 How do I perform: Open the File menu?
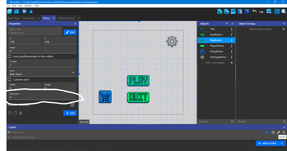coord(8,6)
